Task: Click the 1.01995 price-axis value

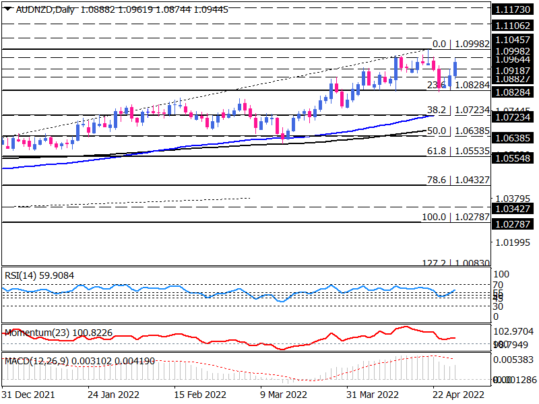Action: pos(513,242)
